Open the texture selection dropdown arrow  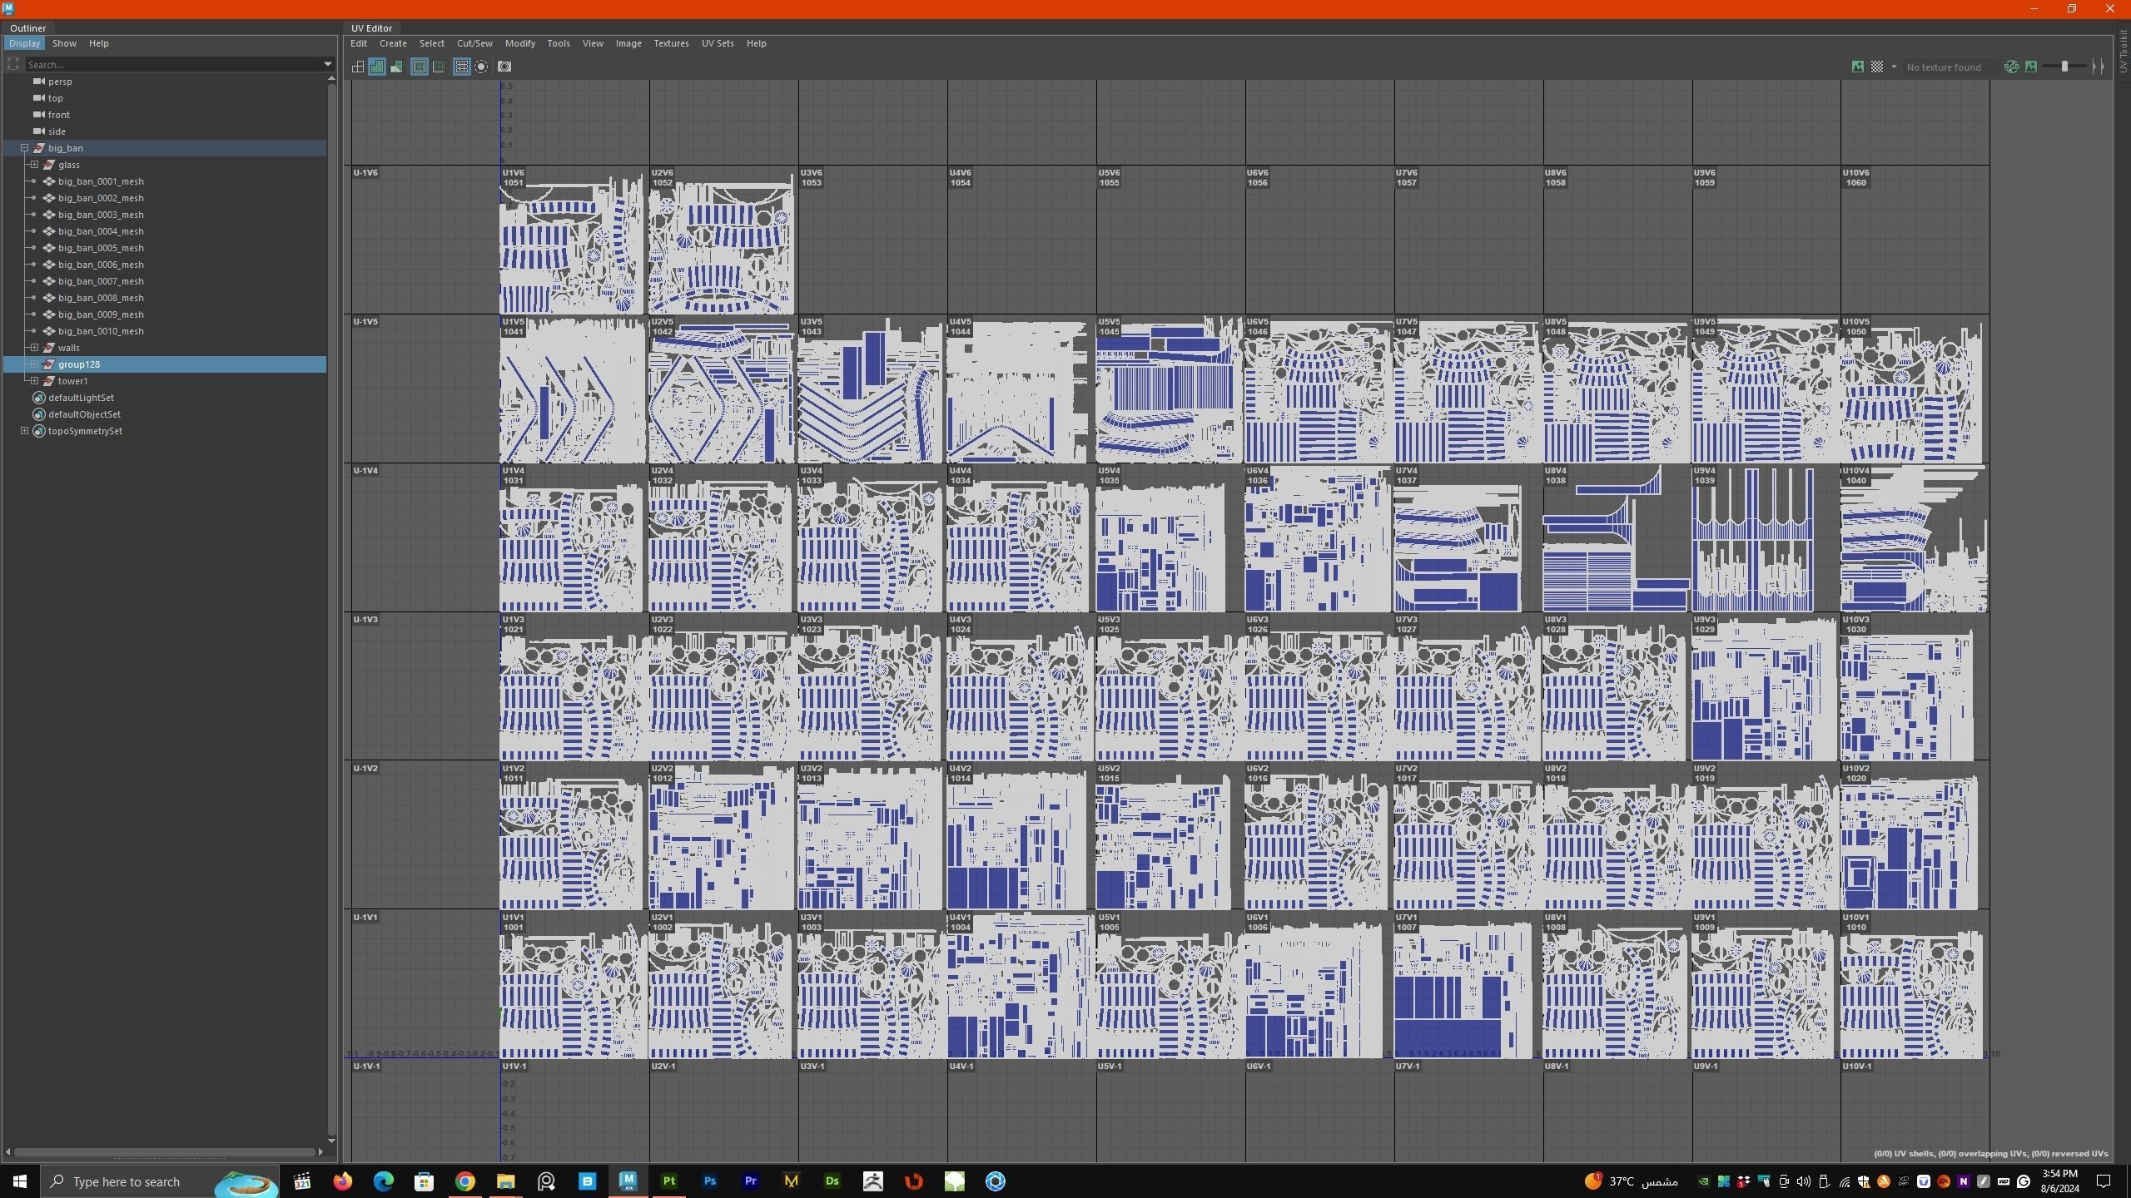tap(1894, 67)
